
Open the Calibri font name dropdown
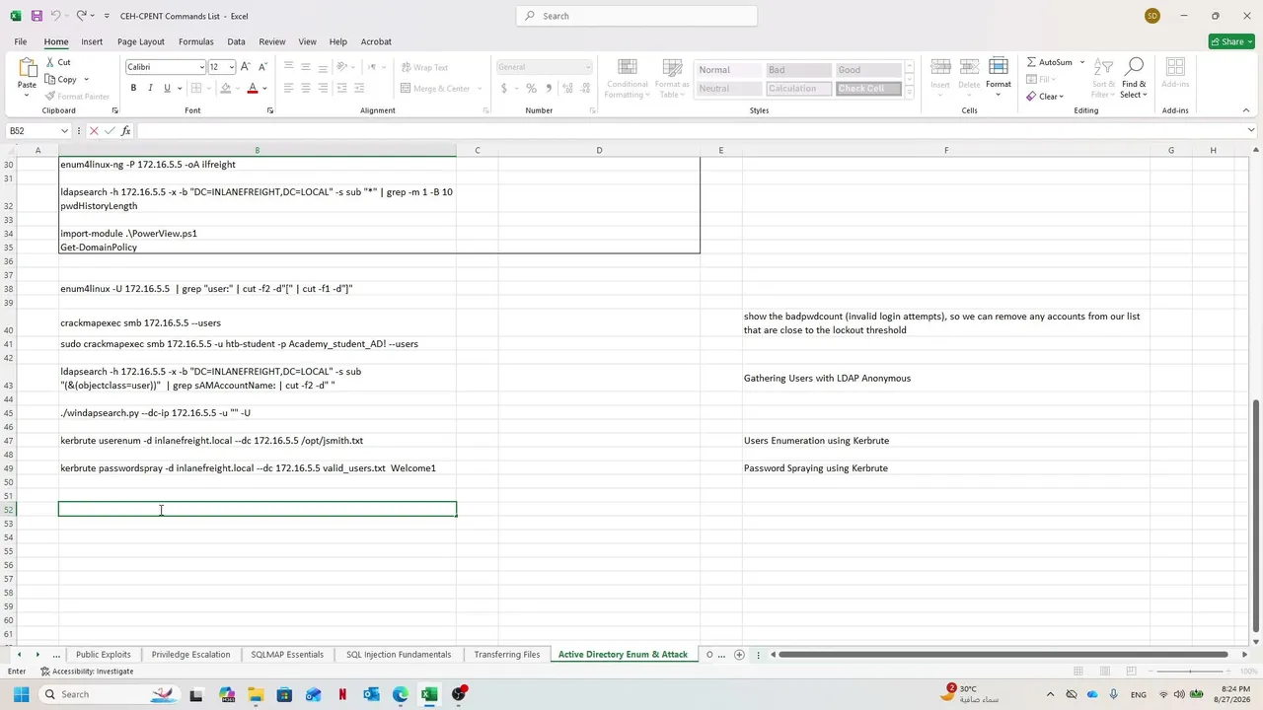[x=201, y=67]
